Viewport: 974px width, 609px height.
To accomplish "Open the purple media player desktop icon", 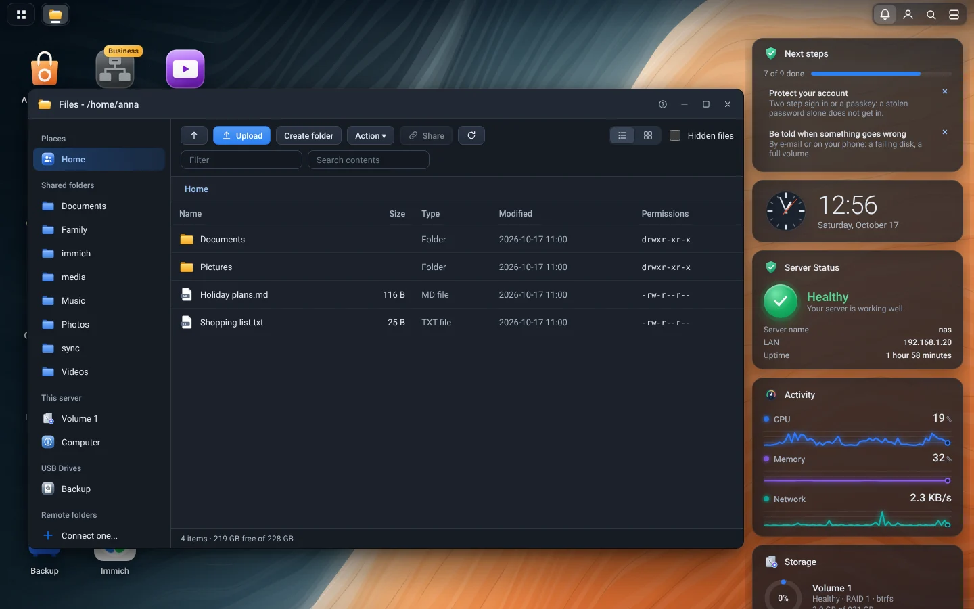I will [x=185, y=68].
